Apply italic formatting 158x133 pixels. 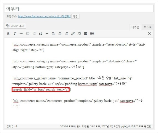15,34
